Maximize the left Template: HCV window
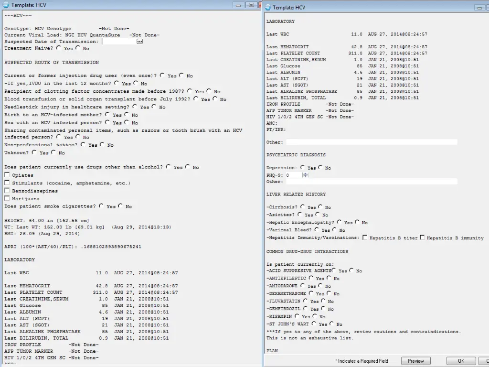This screenshot has width=489, height=367. (x=251, y=5)
